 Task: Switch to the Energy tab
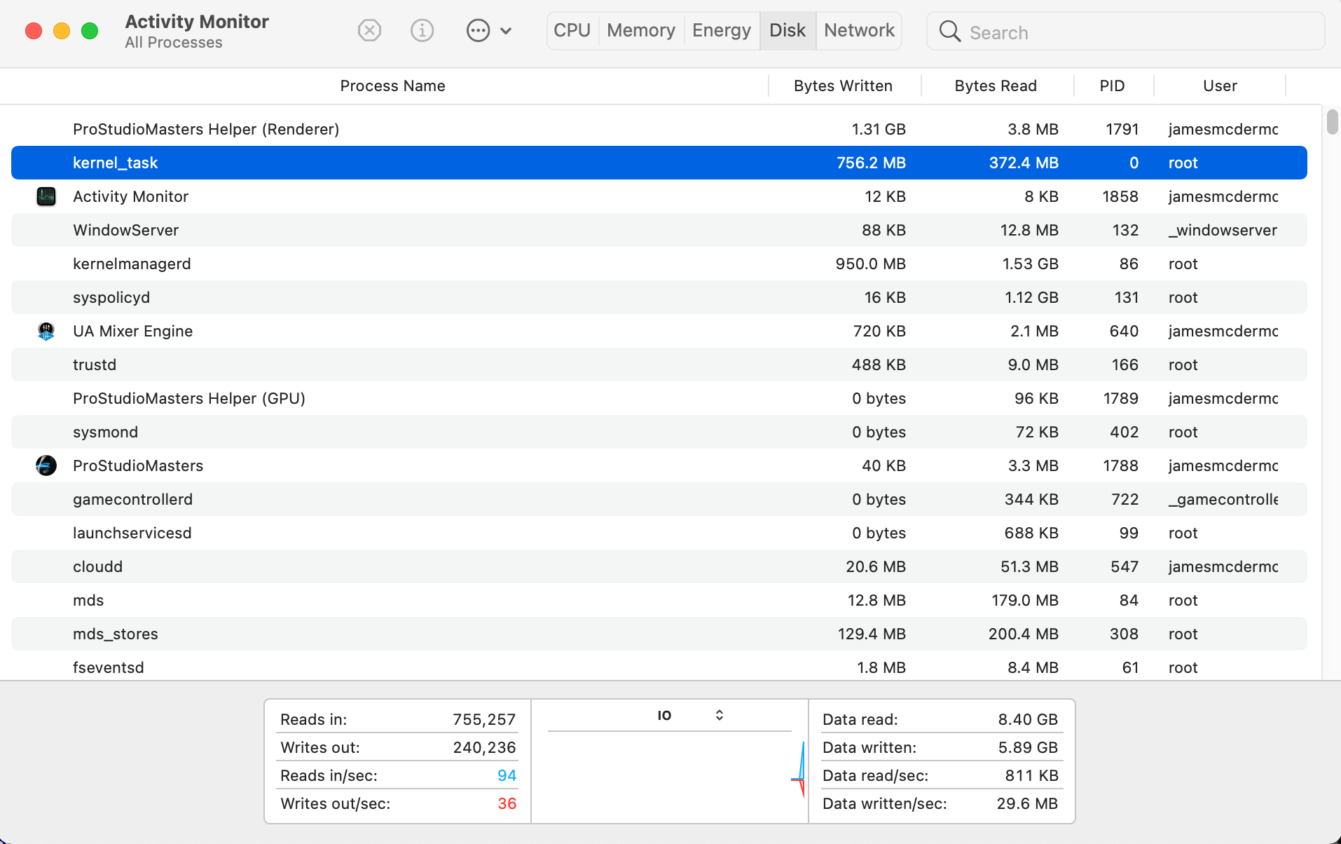click(x=722, y=31)
